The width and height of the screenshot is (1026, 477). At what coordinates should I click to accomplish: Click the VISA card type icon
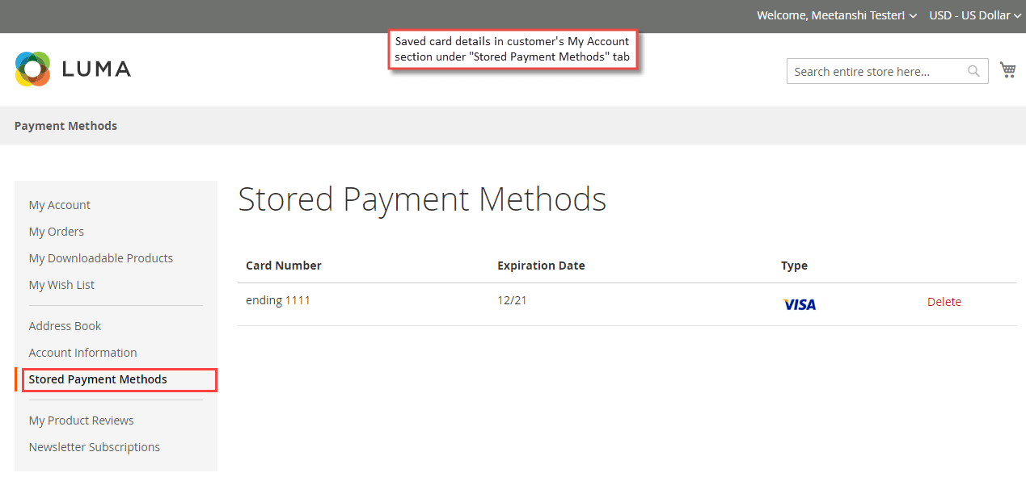(x=799, y=303)
